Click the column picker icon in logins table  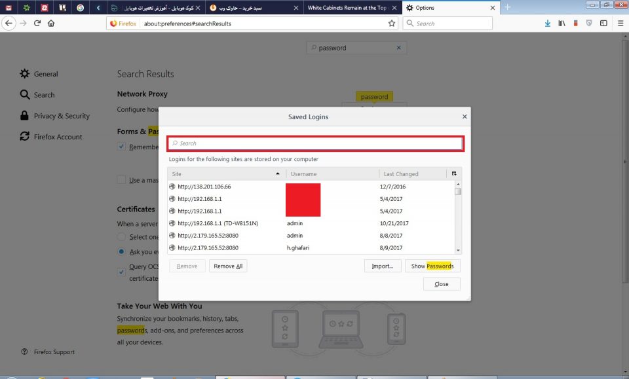[x=454, y=173]
